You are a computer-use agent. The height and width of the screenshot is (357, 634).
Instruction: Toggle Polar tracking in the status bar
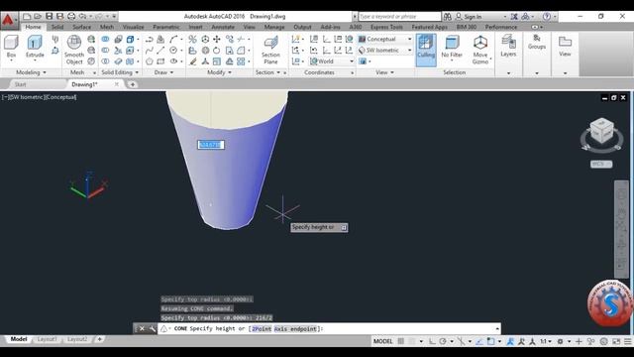(443, 341)
